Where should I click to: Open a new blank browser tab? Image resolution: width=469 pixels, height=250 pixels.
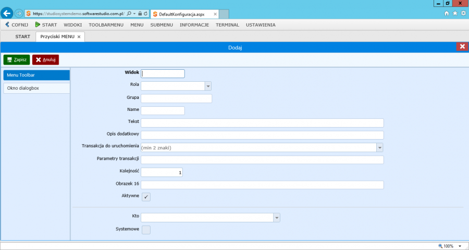pyautogui.click(x=224, y=14)
